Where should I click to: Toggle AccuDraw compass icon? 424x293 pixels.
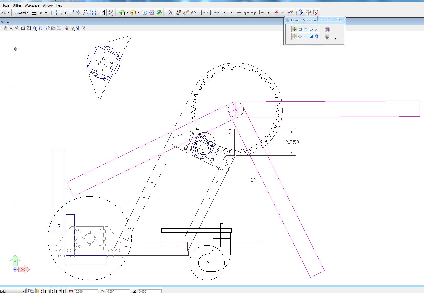[152, 13]
